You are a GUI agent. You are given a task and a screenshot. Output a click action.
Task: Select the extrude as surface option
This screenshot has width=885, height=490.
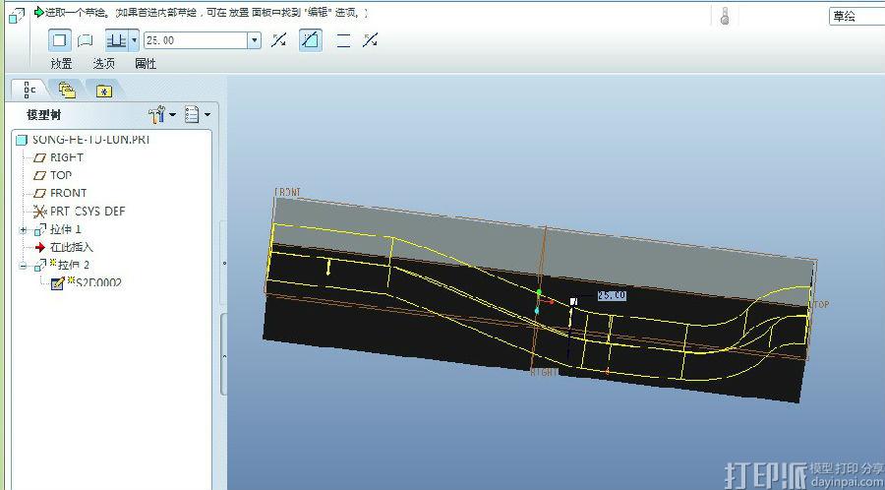(86, 40)
